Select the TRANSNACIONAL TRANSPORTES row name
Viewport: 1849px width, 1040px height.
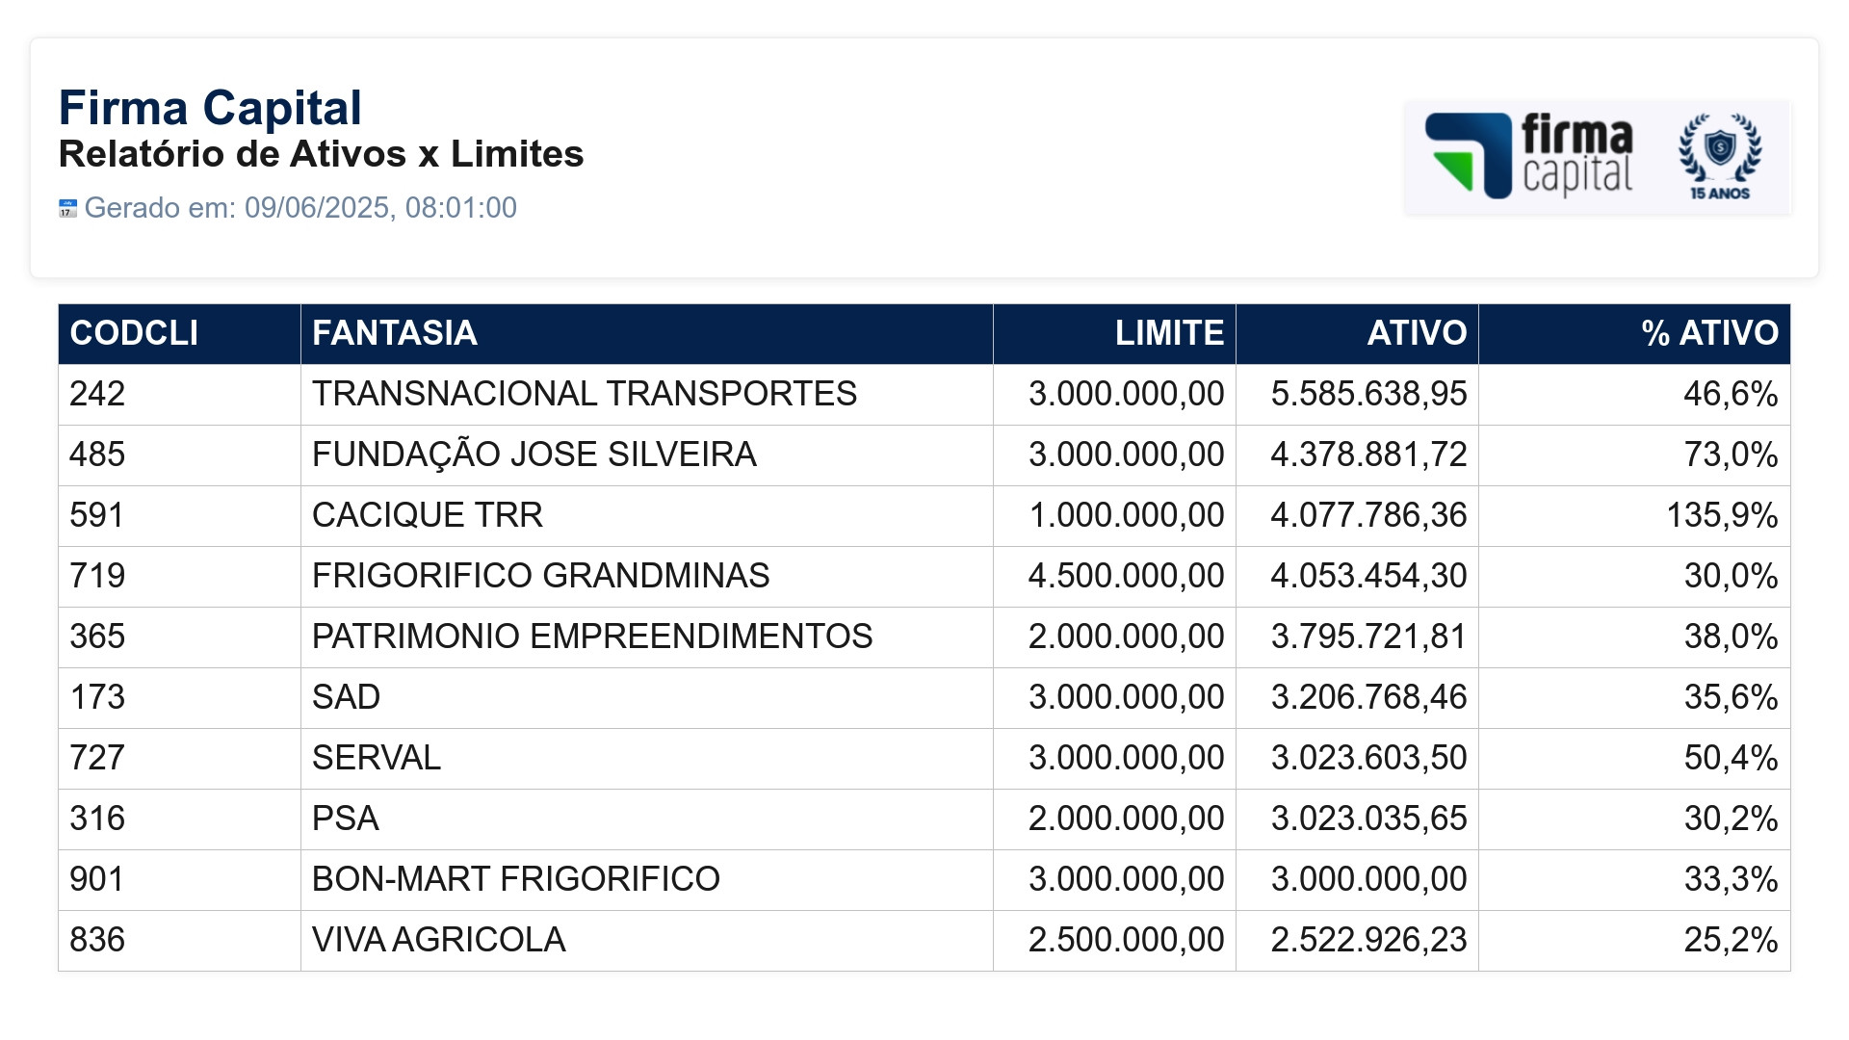pos(584,394)
